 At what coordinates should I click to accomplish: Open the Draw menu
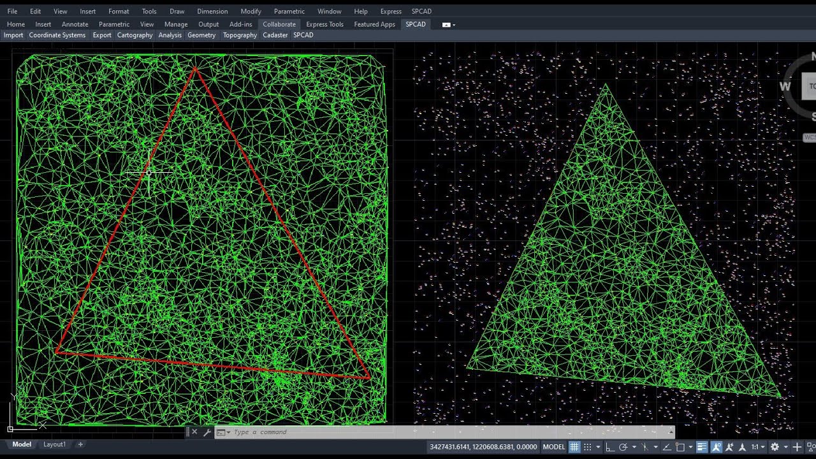click(x=177, y=11)
